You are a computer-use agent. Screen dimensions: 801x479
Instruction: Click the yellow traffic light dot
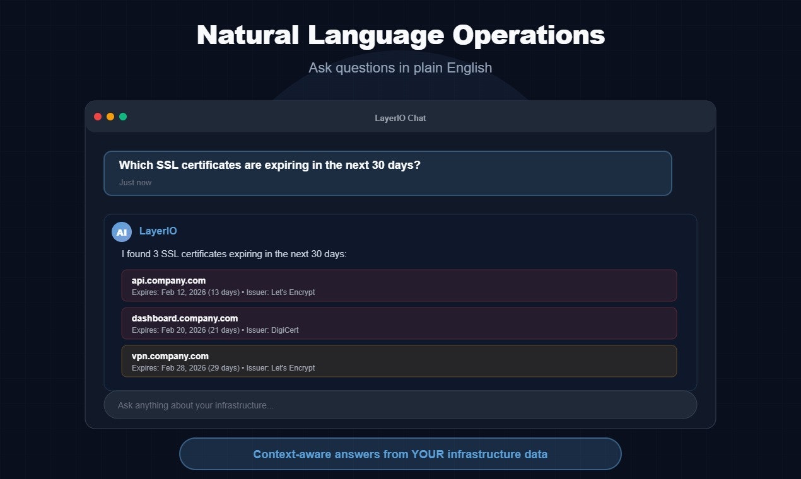tap(110, 116)
